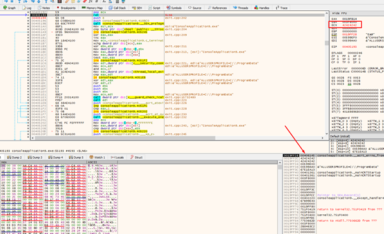Viewport: 384px width, 234px height.
Task: Open the SEH tab
Action: click(x=137, y=8)
